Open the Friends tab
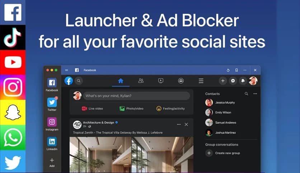The width and height of the screenshot is (300, 173). 141,81
